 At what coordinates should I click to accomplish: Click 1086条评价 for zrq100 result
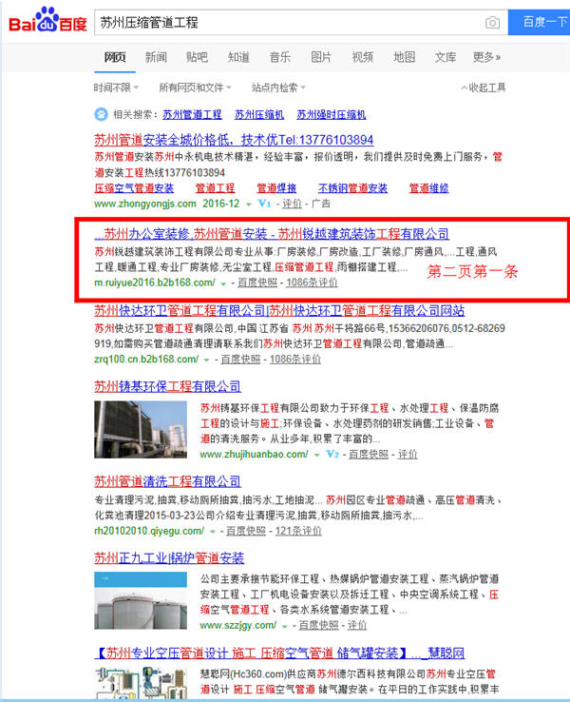point(295,360)
